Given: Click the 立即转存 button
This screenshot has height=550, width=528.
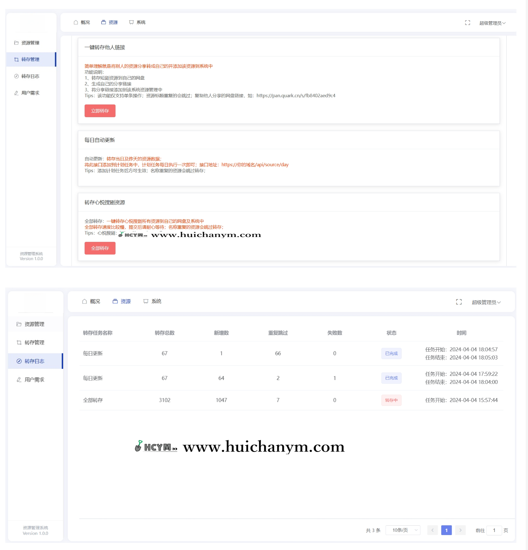Looking at the screenshot, I should click(x=100, y=111).
